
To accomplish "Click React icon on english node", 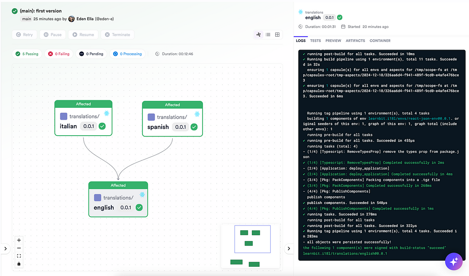I will (x=142, y=194).
